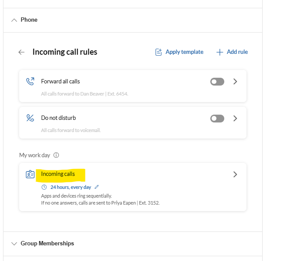Open the My work day info icon

coord(56,155)
